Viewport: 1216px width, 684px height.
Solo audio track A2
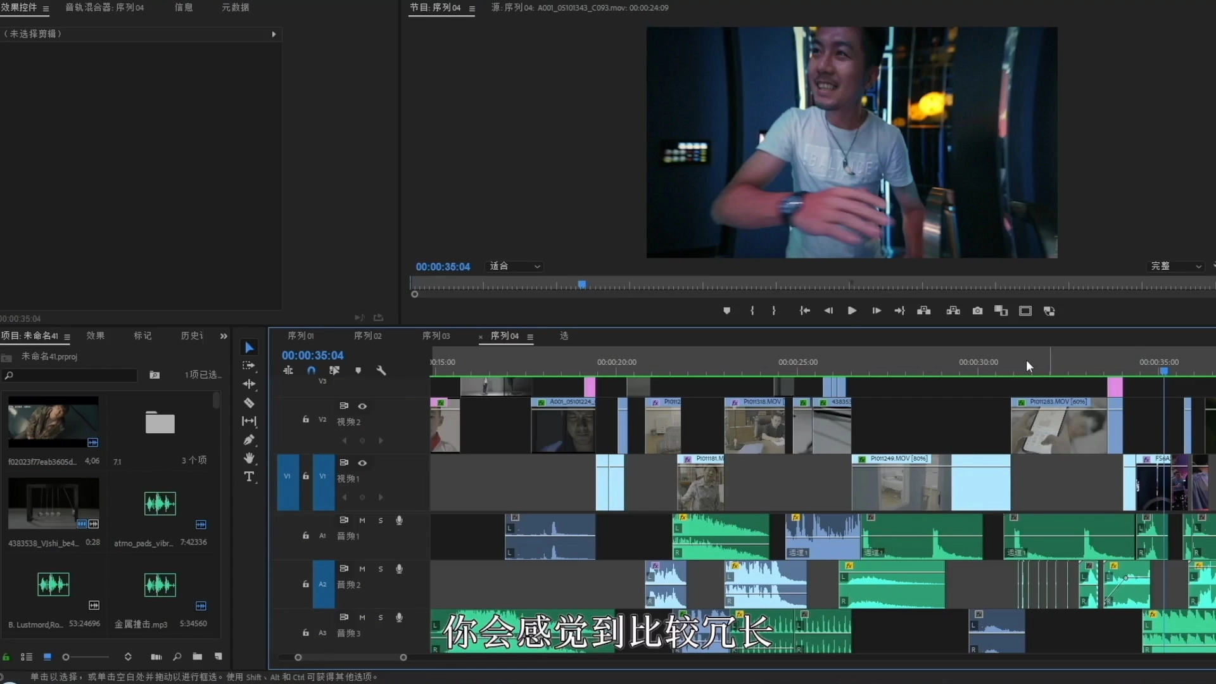click(x=381, y=569)
